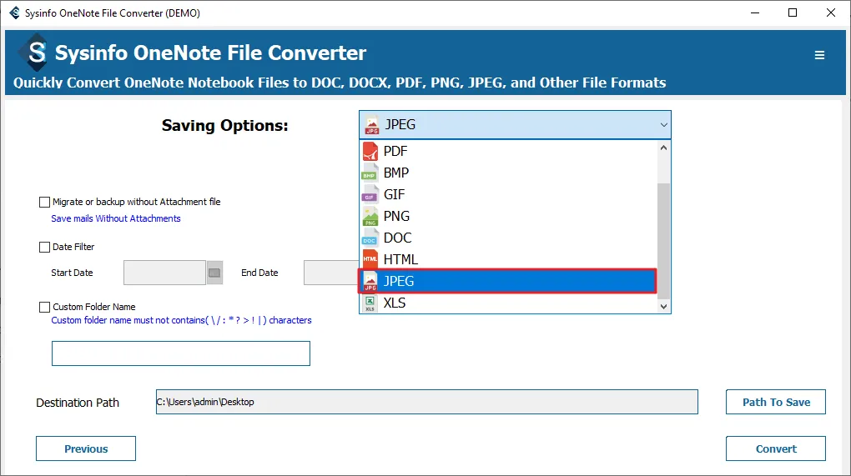Click the HTML file icon in list
The width and height of the screenshot is (851, 476).
[370, 260]
